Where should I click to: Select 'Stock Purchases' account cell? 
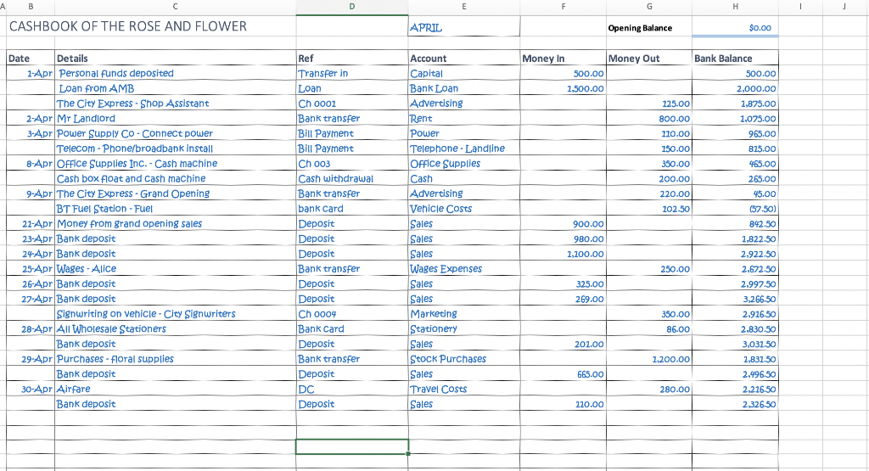(464, 358)
